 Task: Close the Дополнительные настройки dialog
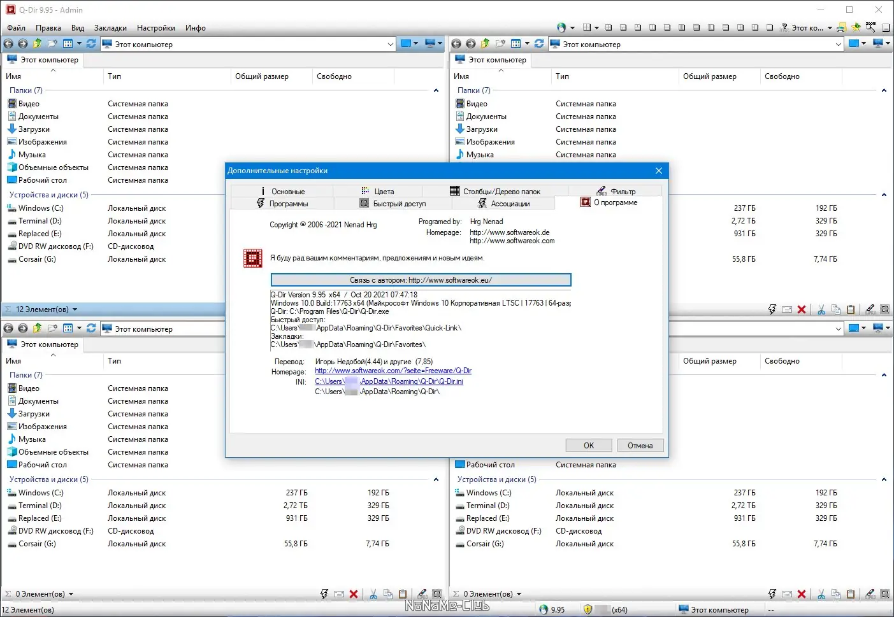[659, 171]
